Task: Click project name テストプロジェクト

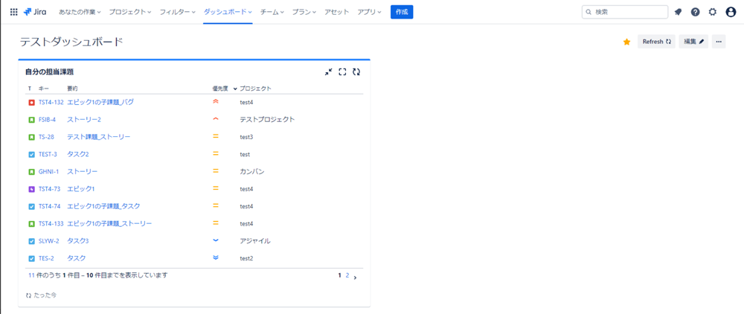Action: [267, 120]
